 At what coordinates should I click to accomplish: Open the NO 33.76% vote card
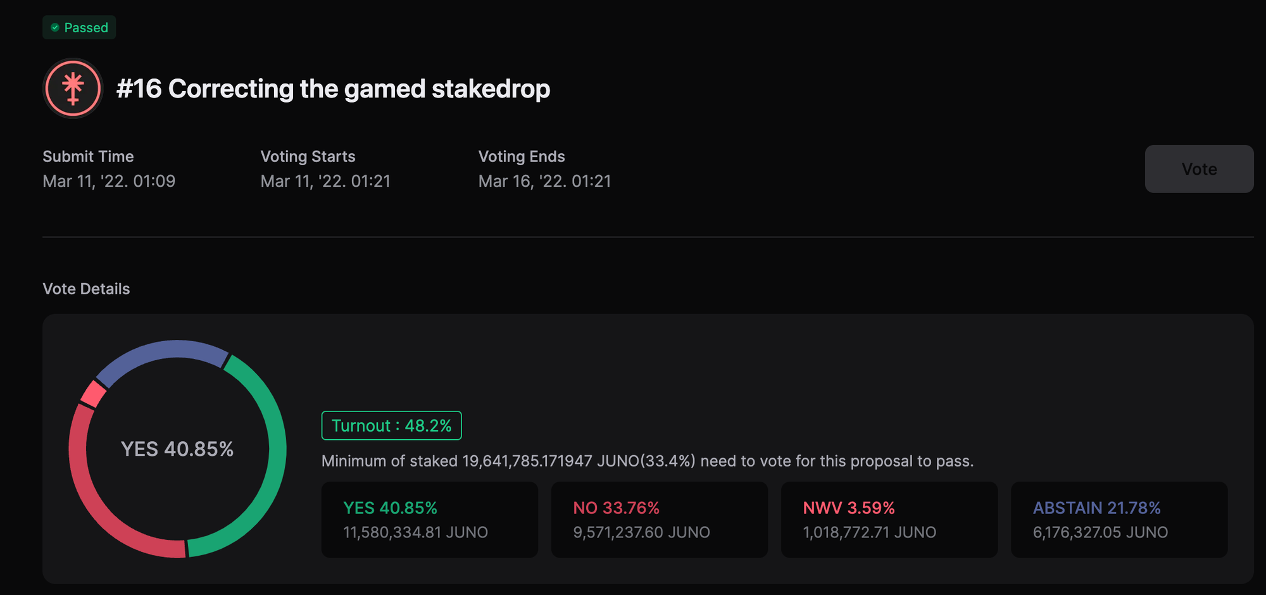659,520
